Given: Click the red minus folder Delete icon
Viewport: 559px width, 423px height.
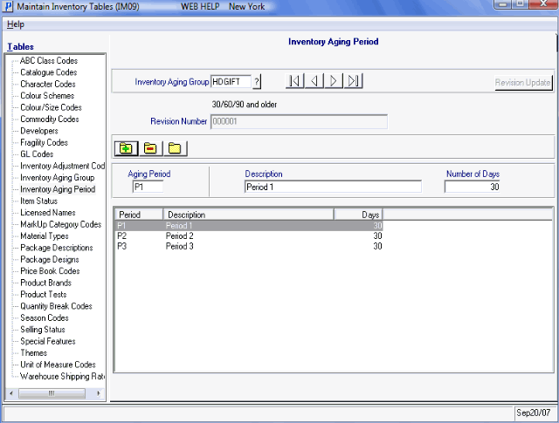Looking at the screenshot, I should pyautogui.click(x=150, y=148).
